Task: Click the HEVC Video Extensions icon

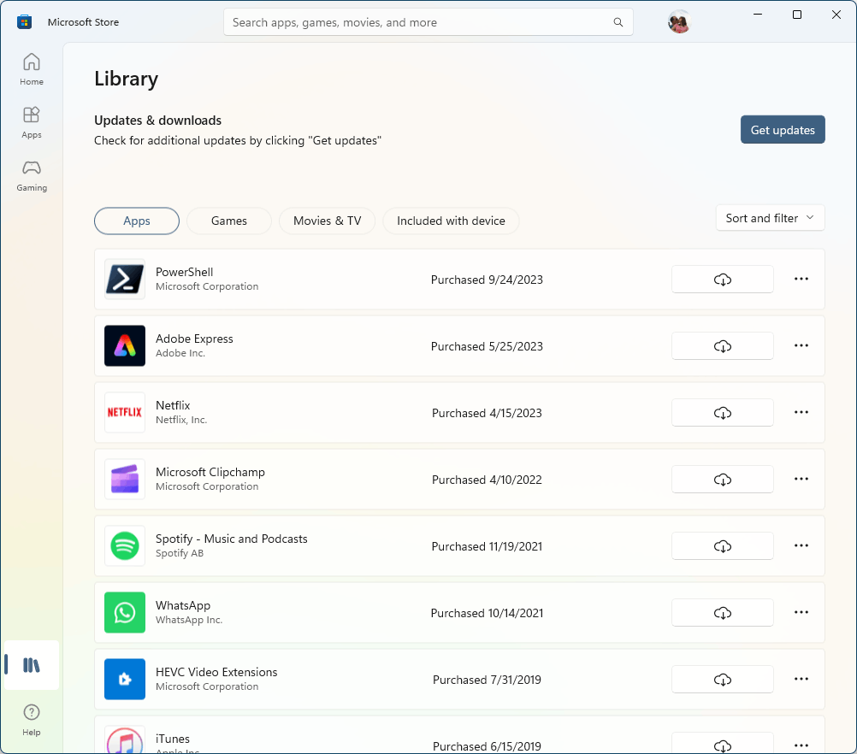Action: (125, 679)
